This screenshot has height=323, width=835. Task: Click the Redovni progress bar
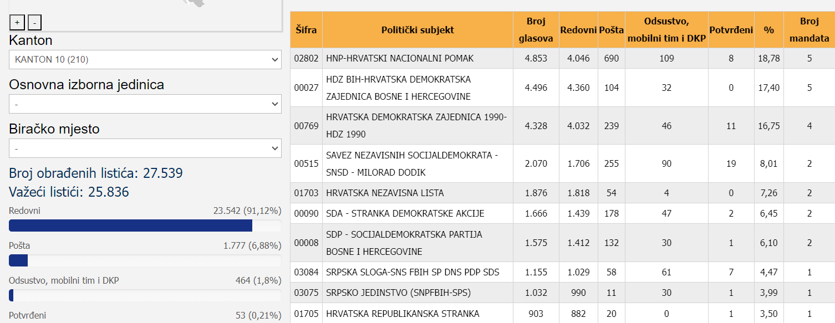coord(145,225)
